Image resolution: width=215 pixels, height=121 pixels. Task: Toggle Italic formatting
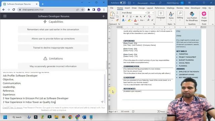[x=127, y=16]
